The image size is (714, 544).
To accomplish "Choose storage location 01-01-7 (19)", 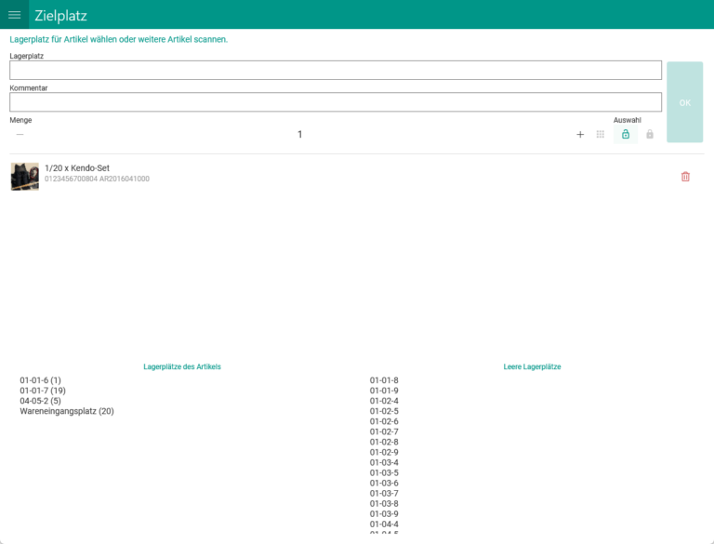I will tap(43, 391).
